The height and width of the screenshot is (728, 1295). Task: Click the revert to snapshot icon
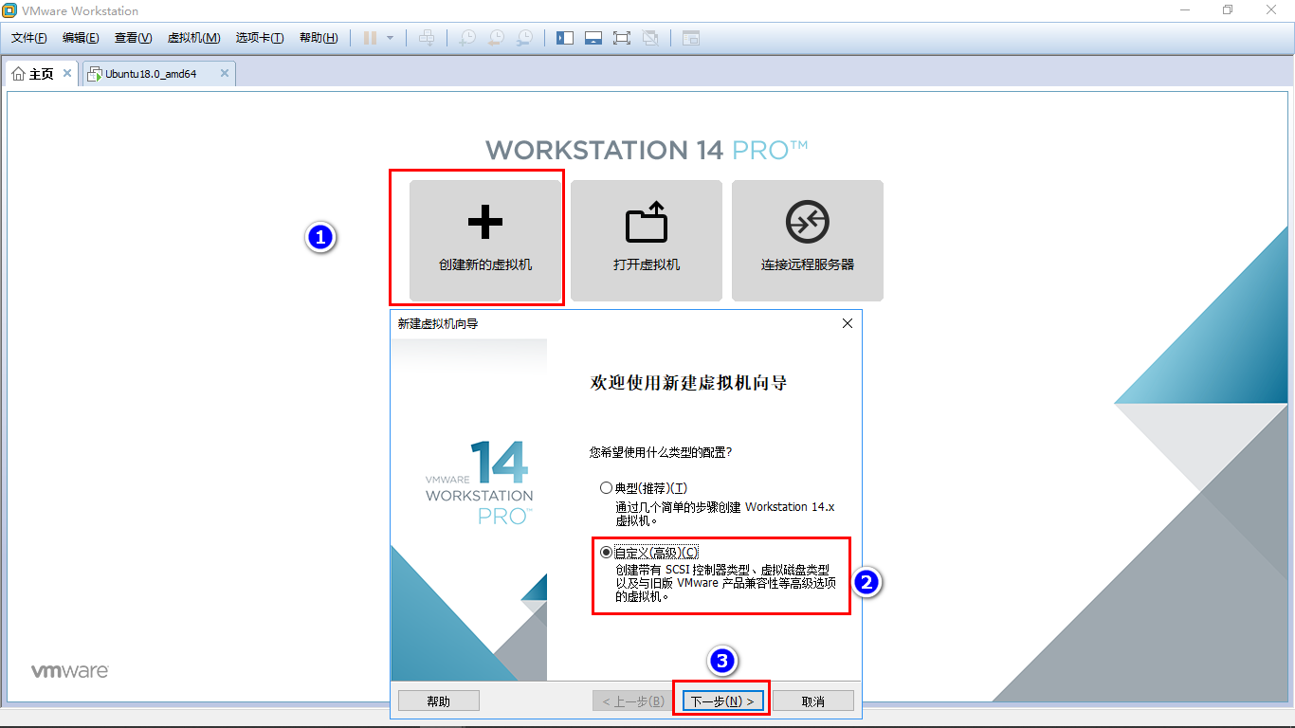click(496, 38)
